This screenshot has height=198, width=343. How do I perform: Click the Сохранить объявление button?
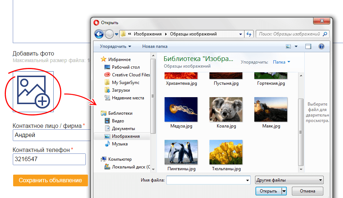pyautogui.click(x=50, y=180)
